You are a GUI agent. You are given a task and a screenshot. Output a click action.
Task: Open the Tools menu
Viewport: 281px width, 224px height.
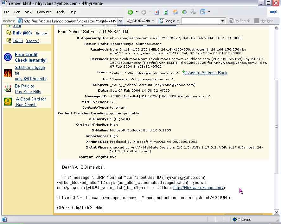(x=60, y=12)
